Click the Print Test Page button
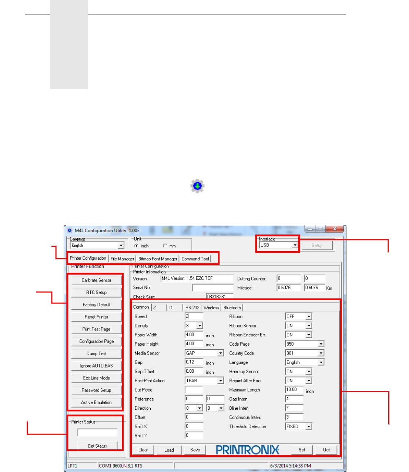 click(x=96, y=329)
